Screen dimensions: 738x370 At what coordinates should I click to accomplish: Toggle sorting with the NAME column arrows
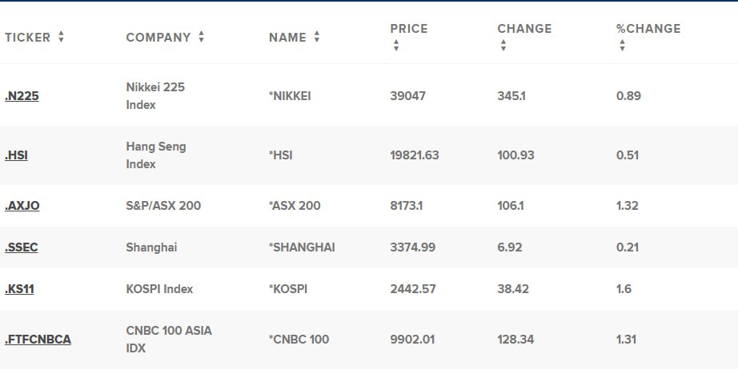tap(317, 37)
